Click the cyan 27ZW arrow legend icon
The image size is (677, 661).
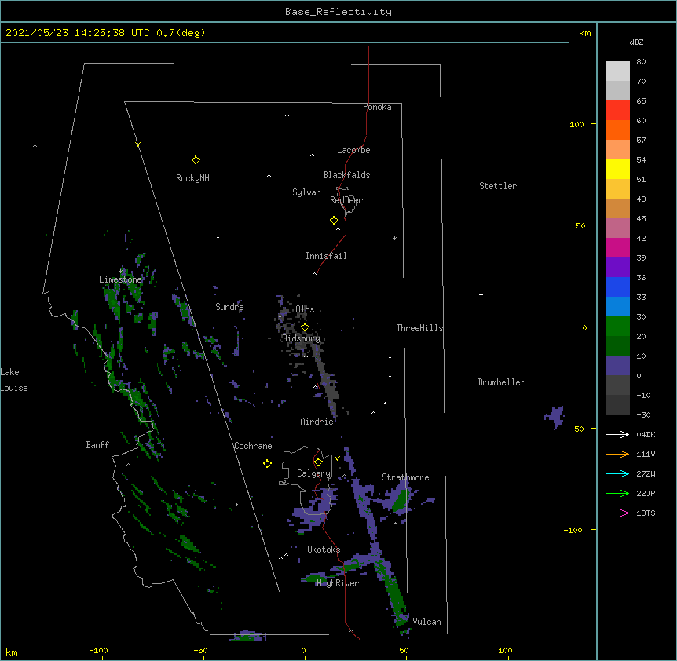click(617, 473)
